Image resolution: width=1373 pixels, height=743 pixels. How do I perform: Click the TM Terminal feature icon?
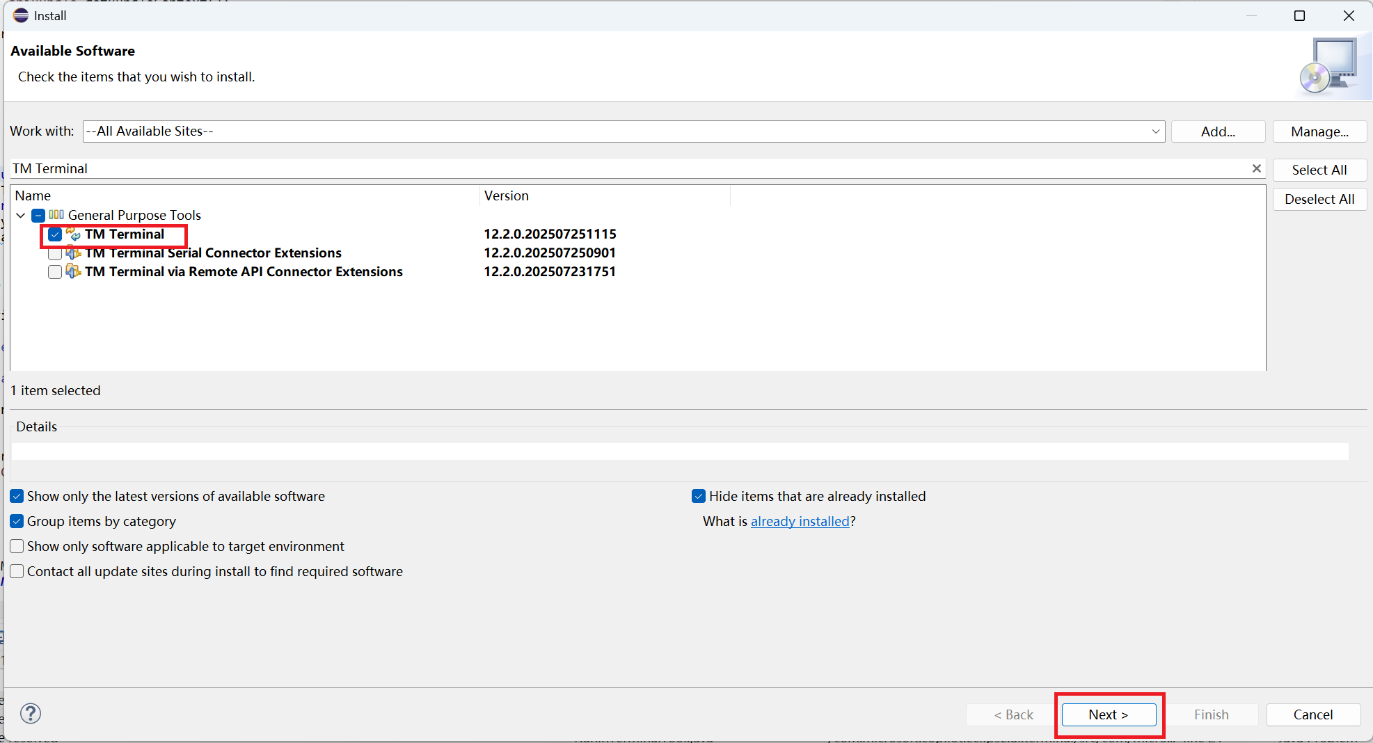click(74, 234)
